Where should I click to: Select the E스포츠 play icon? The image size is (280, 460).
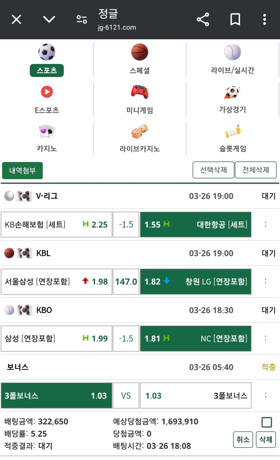(x=47, y=91)
